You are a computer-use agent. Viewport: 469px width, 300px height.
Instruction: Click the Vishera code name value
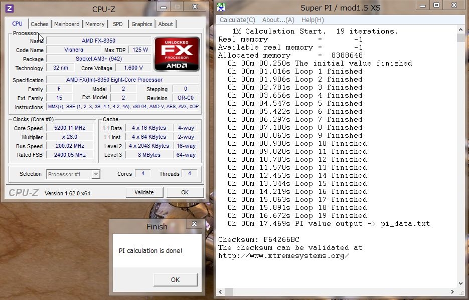[74, 50]
